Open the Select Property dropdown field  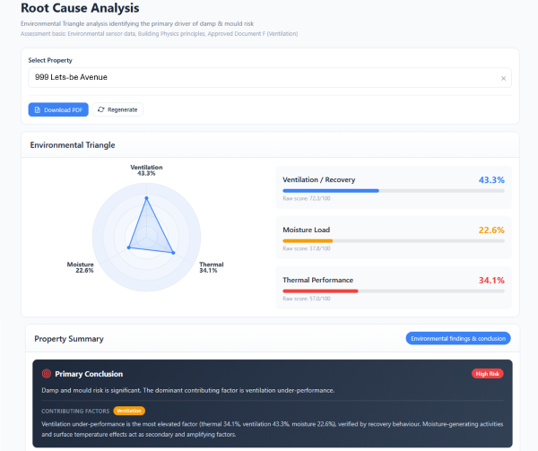260,78
